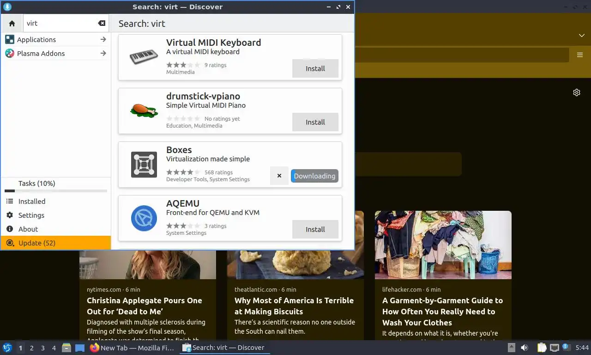The height and width of the screenshot is (355, 591).
Task: Cancel the Boxes download
Action: pyautogui.click(x=279, y=176)
